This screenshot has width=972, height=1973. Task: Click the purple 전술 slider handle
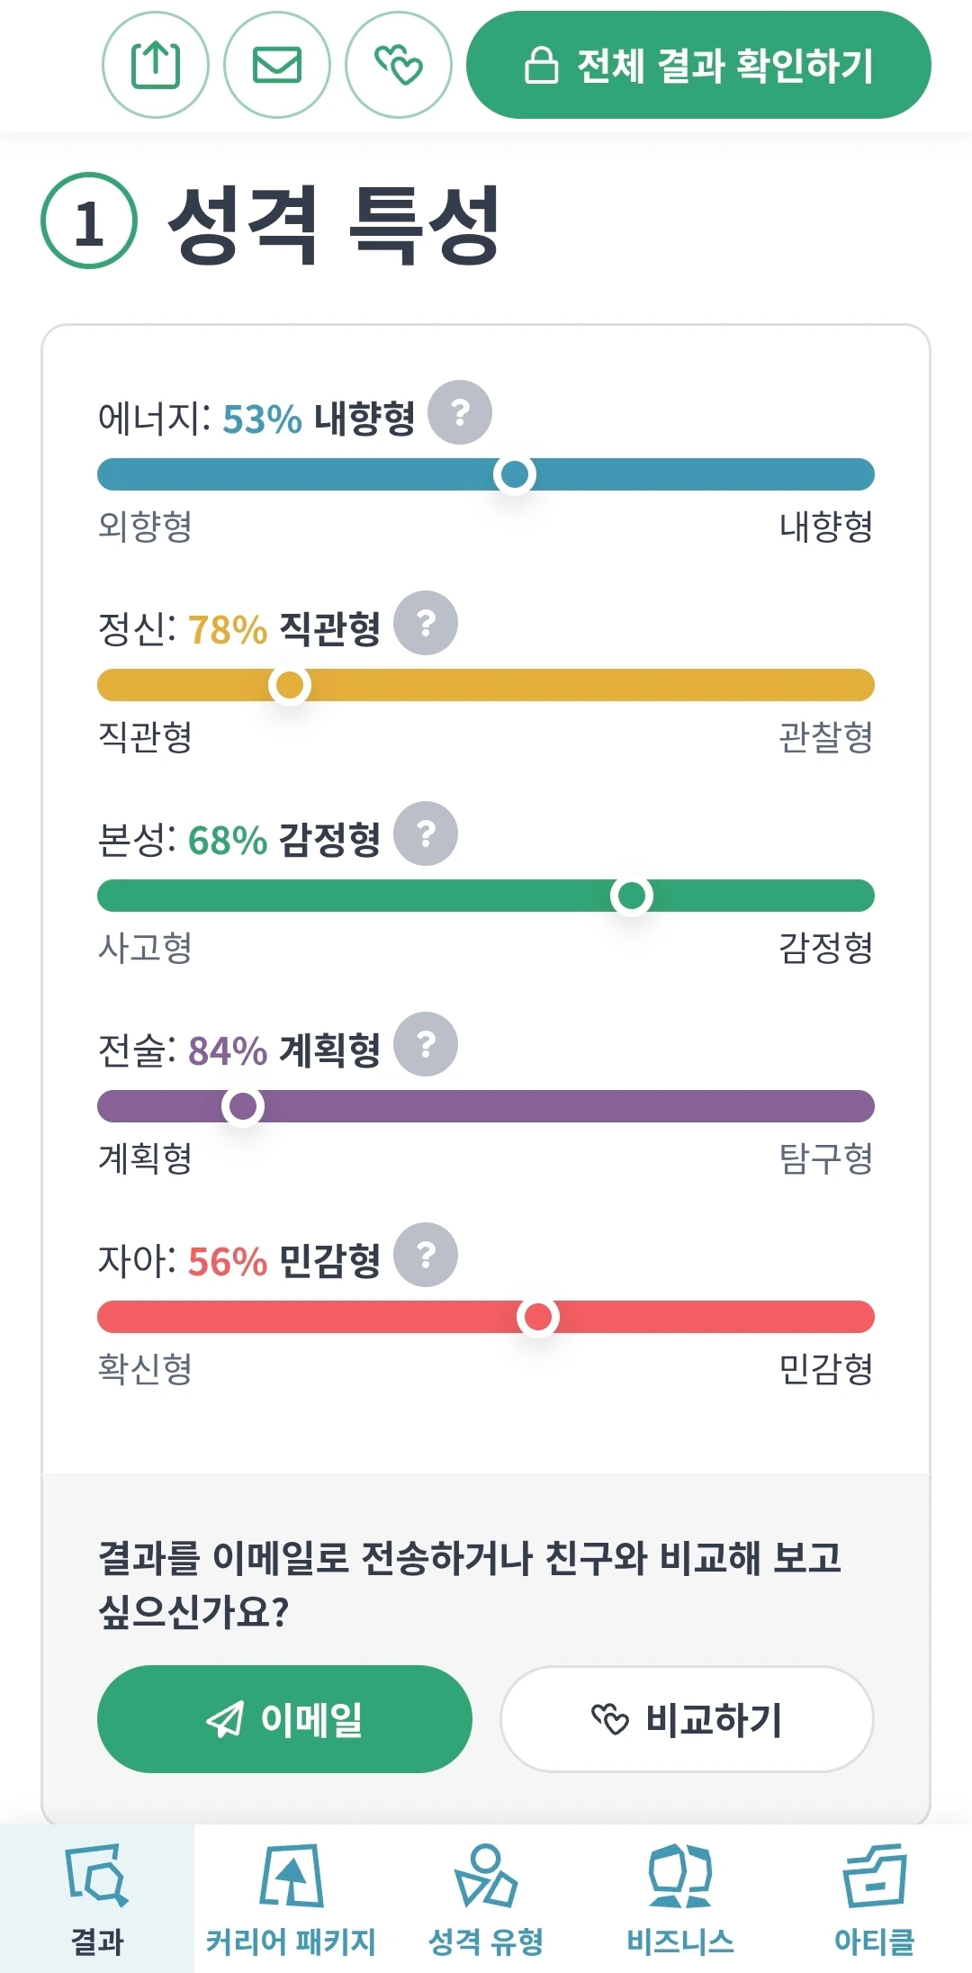243,1106
